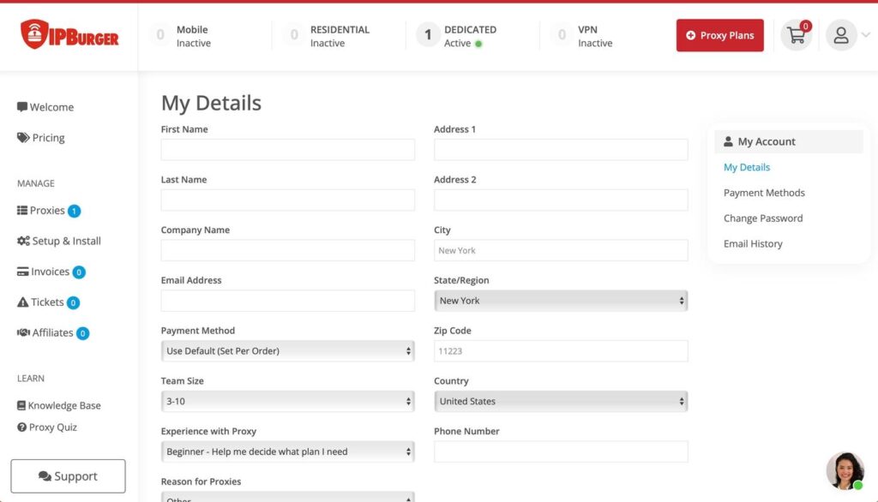
Task: Click the Proxy Plans button
Action: click(x=719, y=35)
